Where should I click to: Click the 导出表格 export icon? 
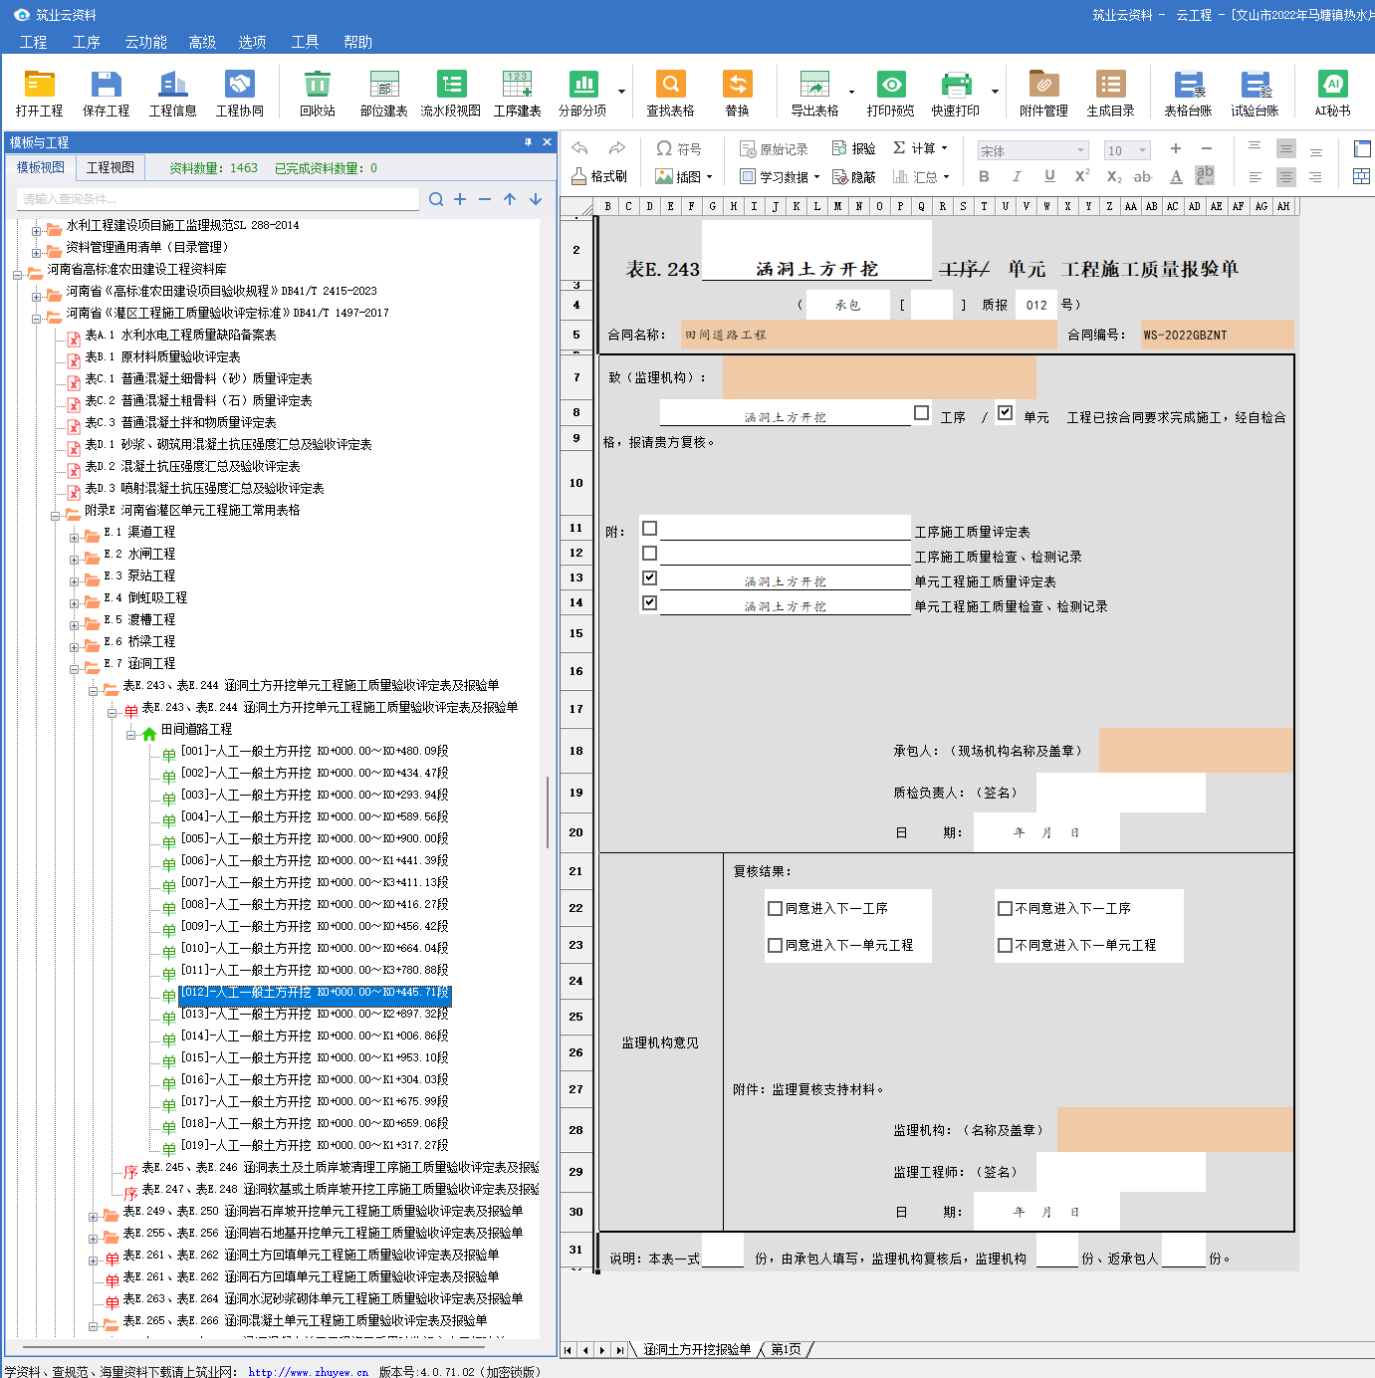[814, 94]
